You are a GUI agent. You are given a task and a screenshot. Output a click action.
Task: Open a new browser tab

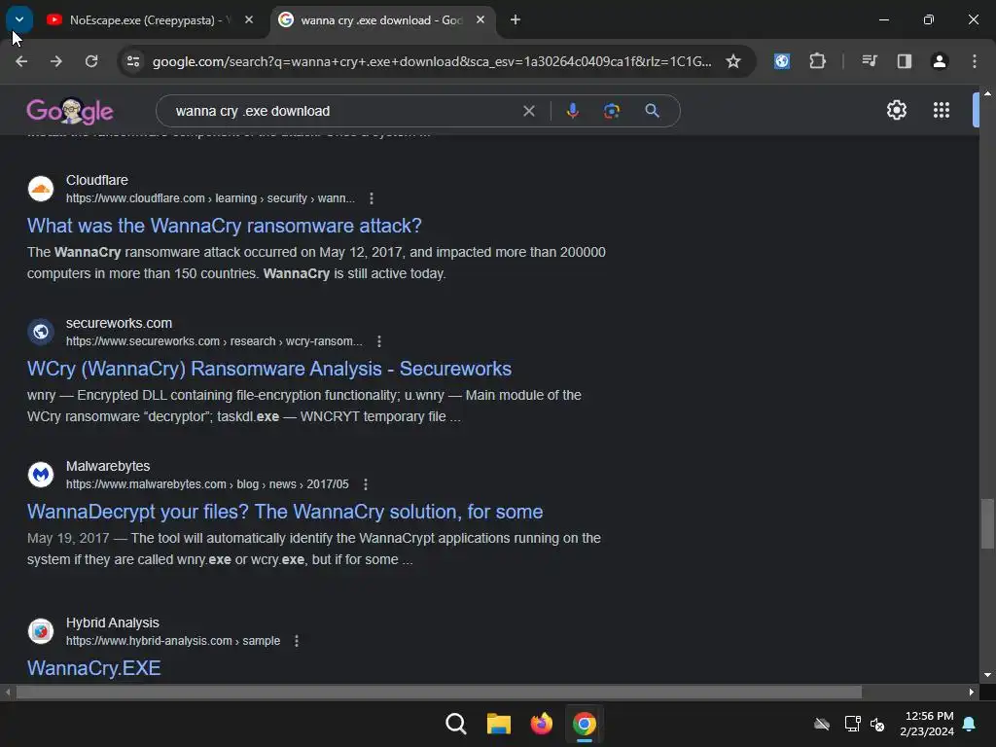pyautogui.click(x=516, y=20)
